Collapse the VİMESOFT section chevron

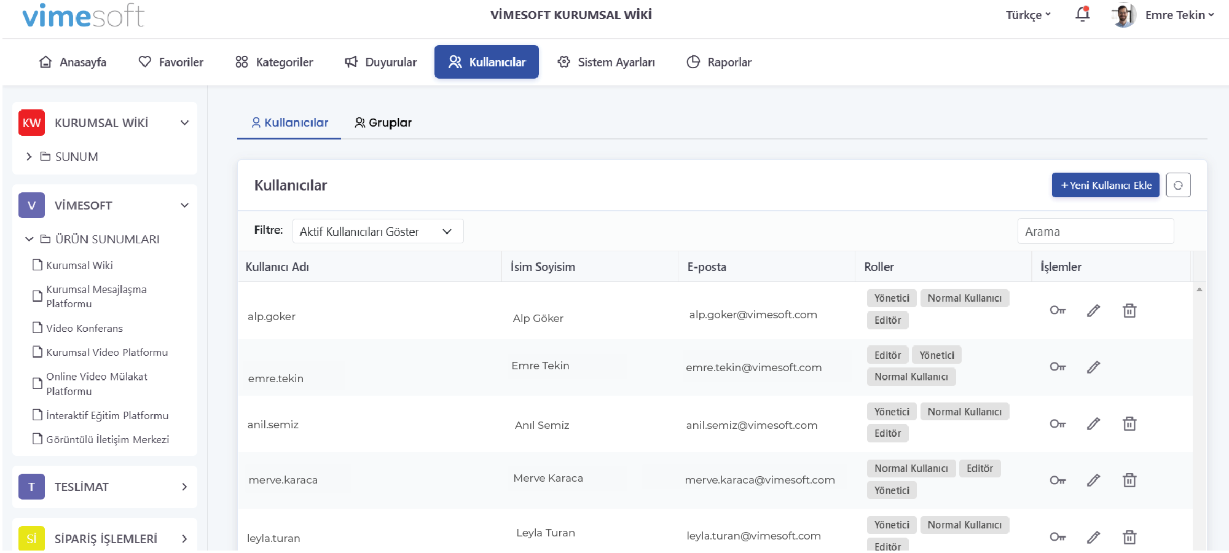(184, 205)
